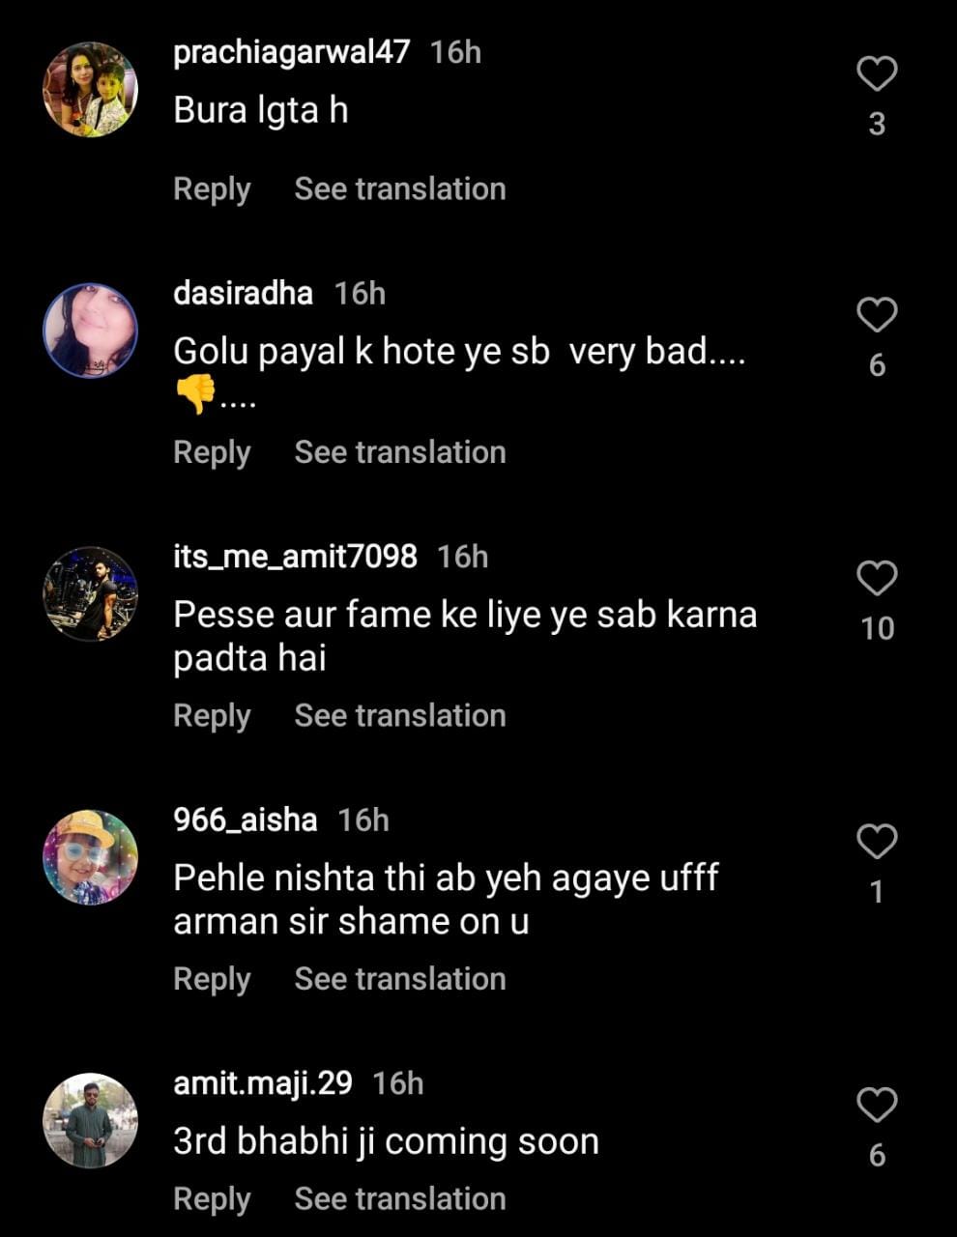
Task: Reply to '3rd bhabhi ji coming soon'
Action: click(212, 1198)
